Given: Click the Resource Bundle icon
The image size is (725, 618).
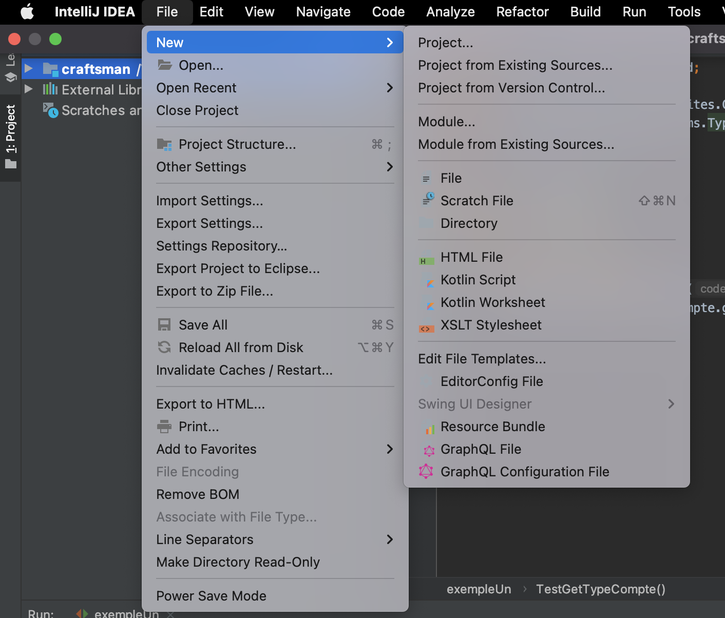Looking at the screenshot, I should click(x=429, y=427).
